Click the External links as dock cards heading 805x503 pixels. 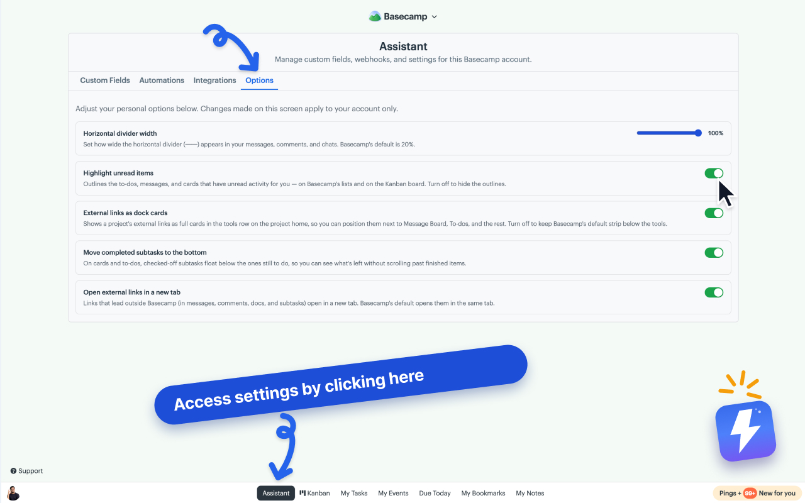[x=125, y=213]
